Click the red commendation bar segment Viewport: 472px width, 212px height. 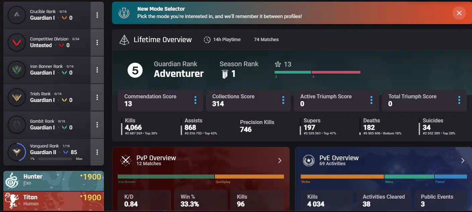[336, 72]
